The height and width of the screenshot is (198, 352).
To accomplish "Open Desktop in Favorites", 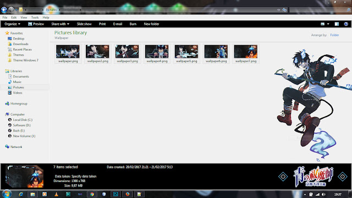I will click(x=16, y=38).
